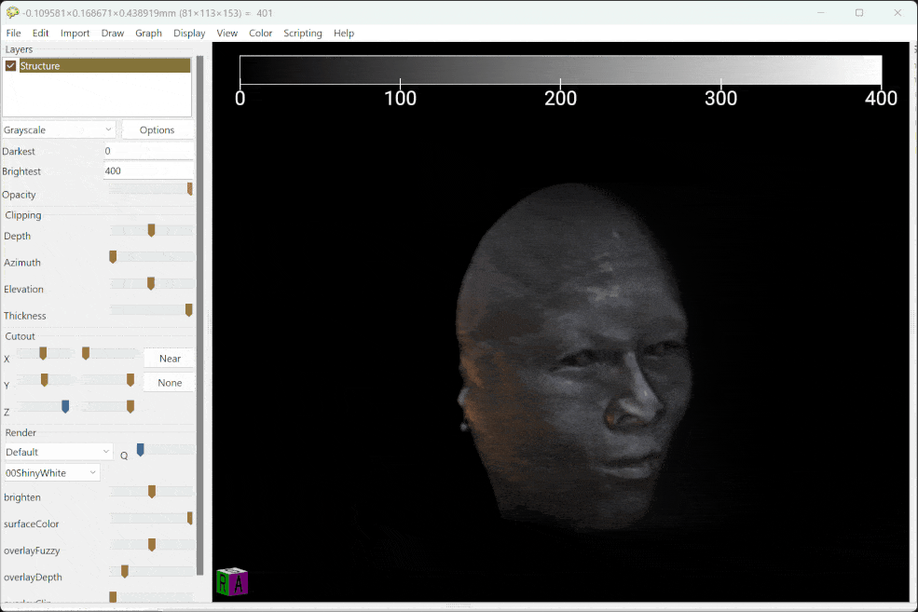
Task: Open the Graph menu
Action: pyautogui.click(x=149, y=33)
